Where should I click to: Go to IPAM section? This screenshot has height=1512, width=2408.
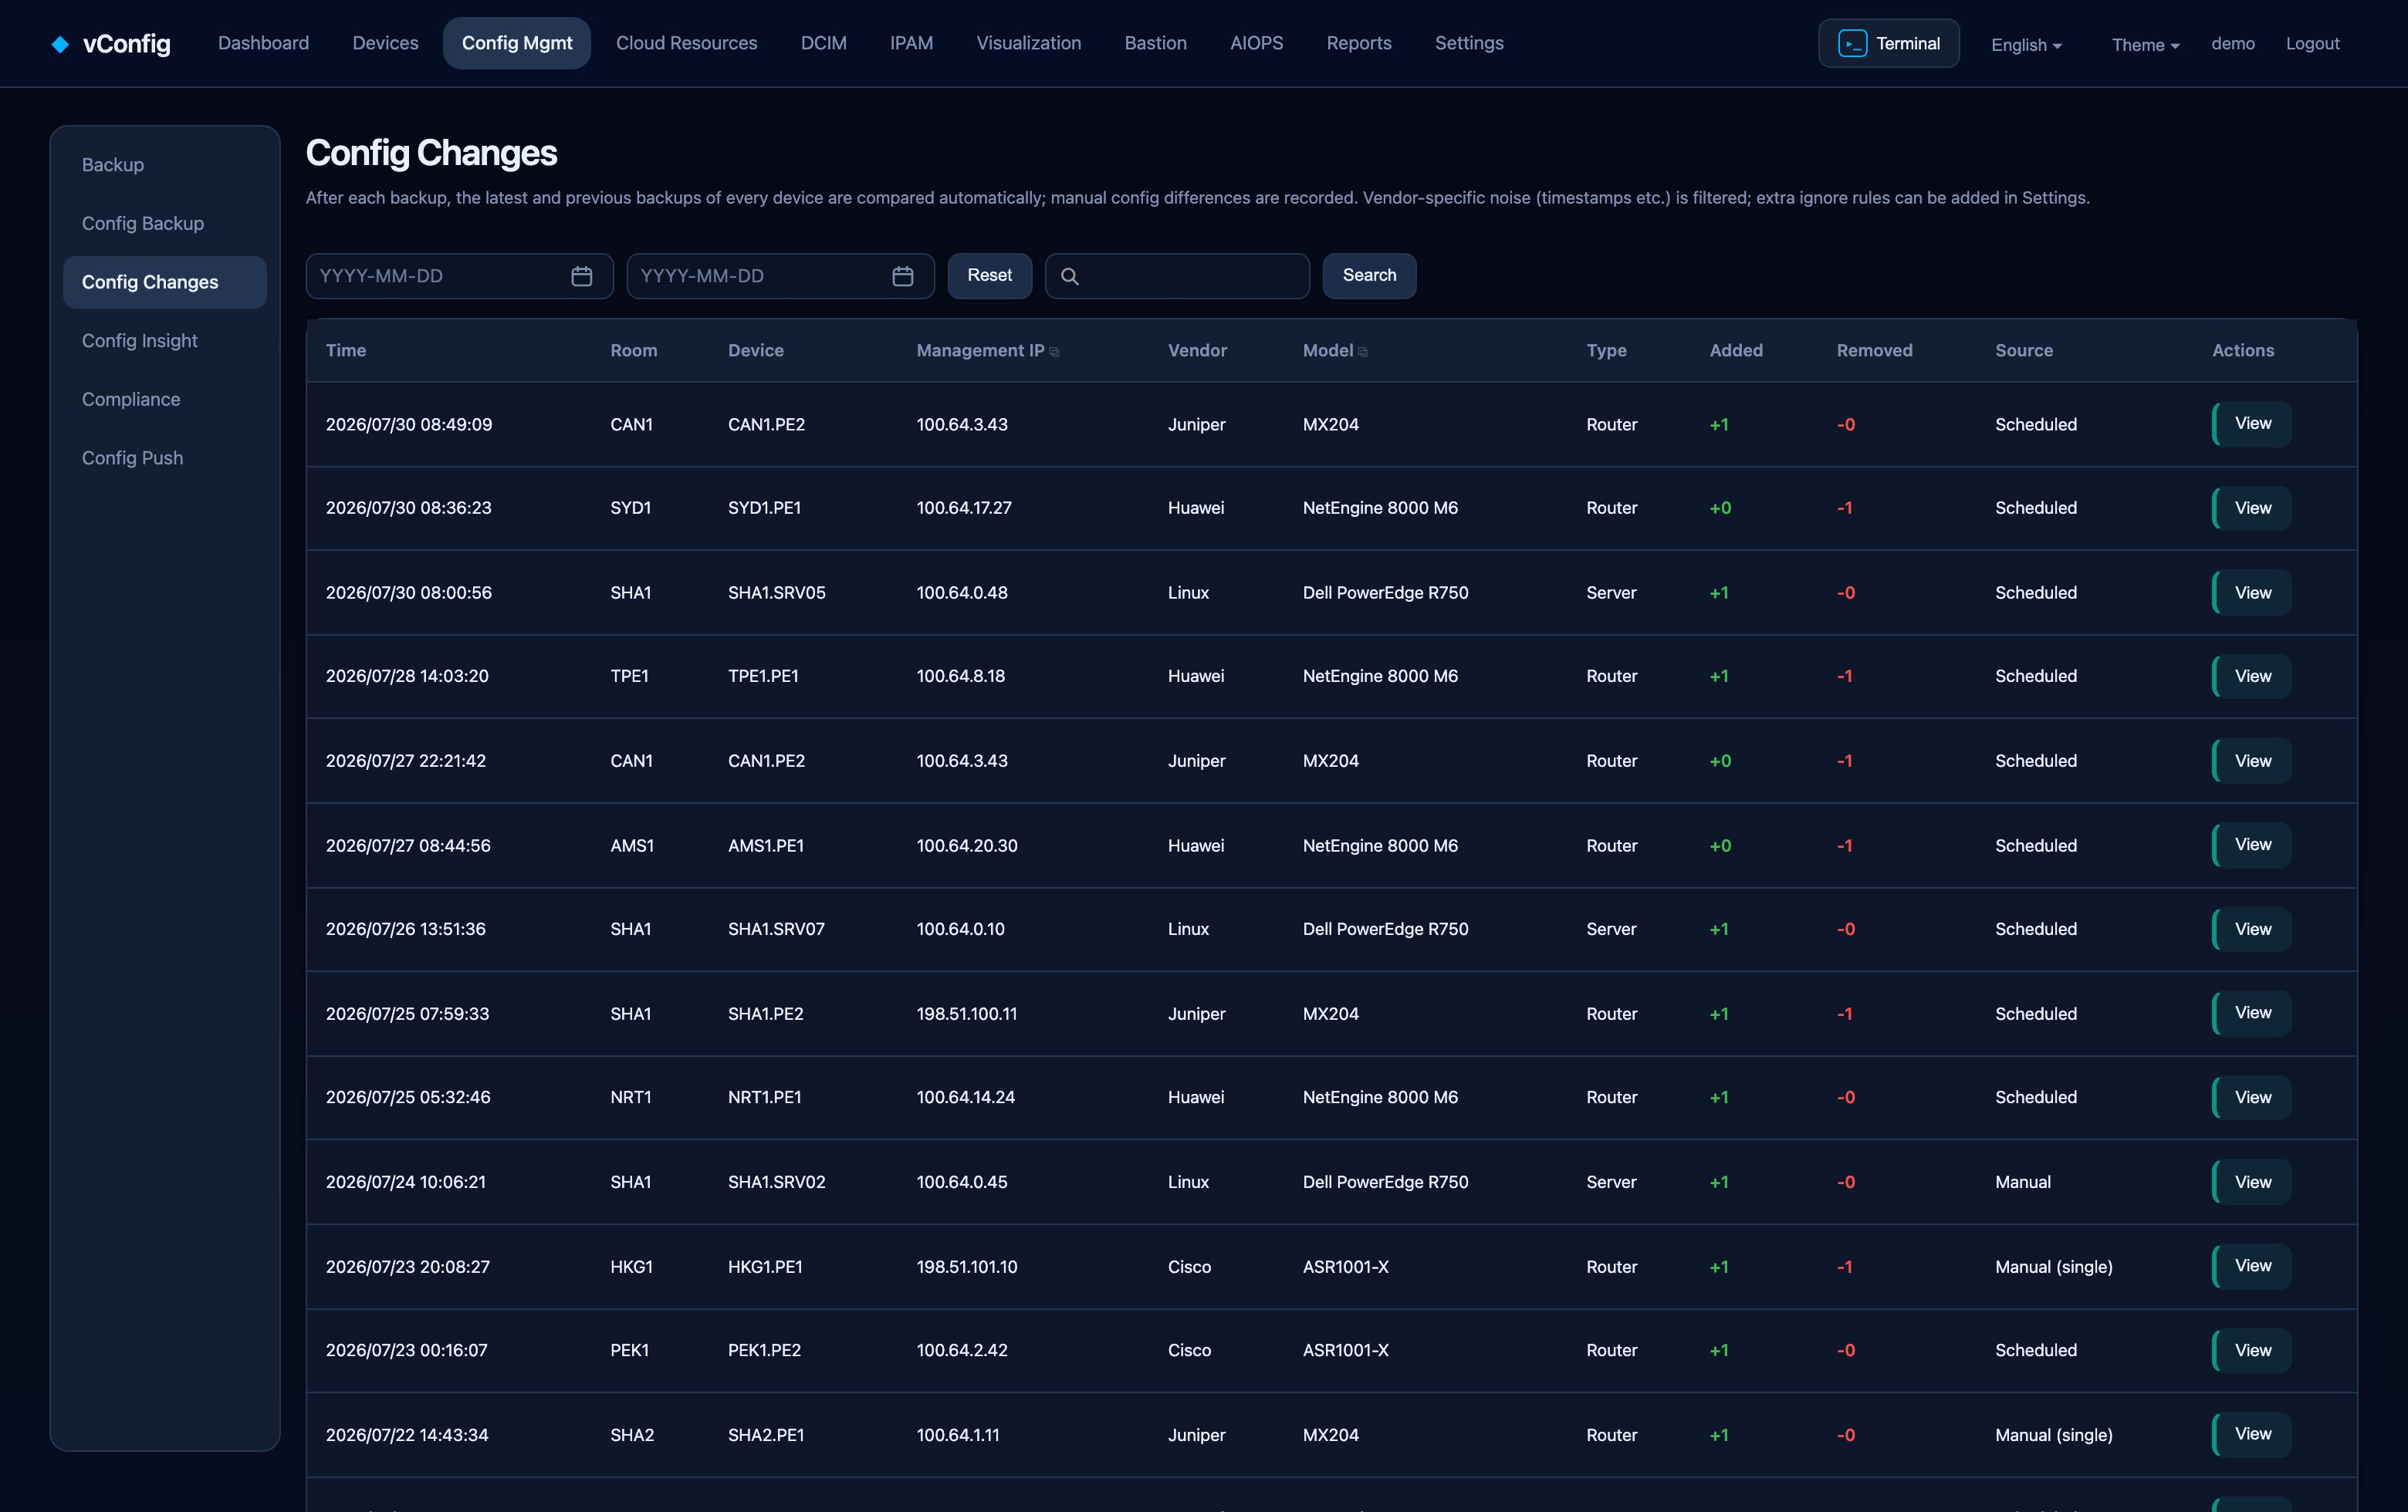[x=911, y=43]
